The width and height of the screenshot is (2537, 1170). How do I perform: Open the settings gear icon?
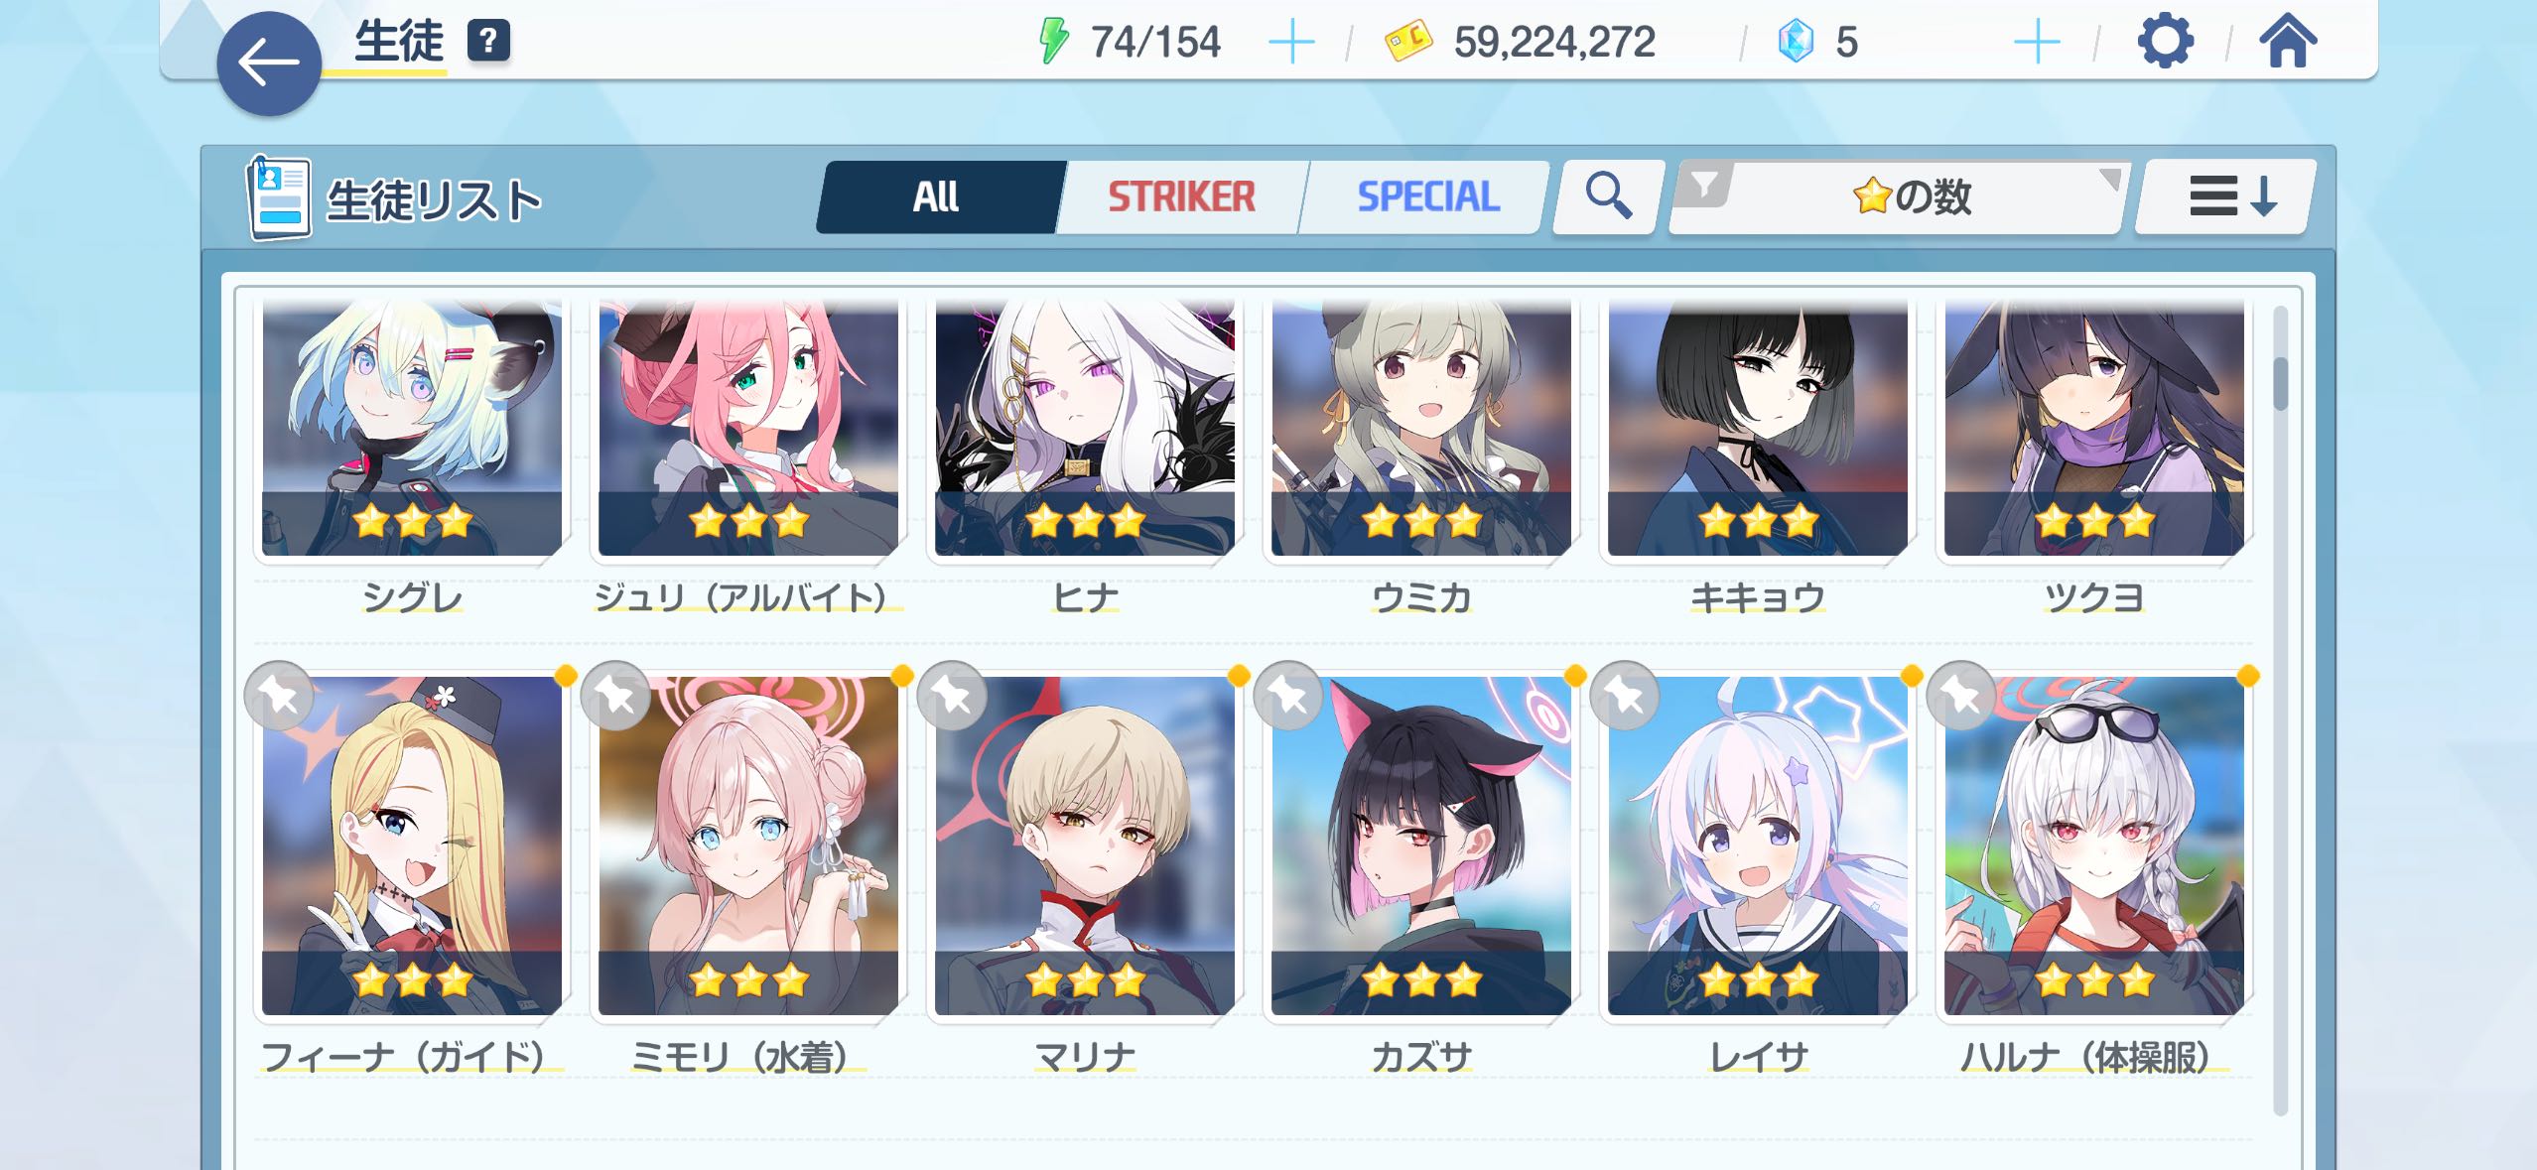tap(2165, 43)
